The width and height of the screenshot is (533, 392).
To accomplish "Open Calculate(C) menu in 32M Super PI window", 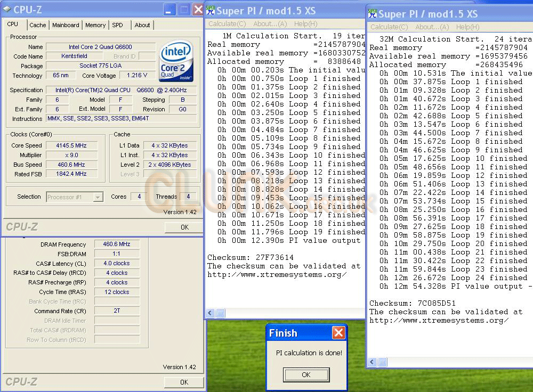I will click(x=389, y=27).
